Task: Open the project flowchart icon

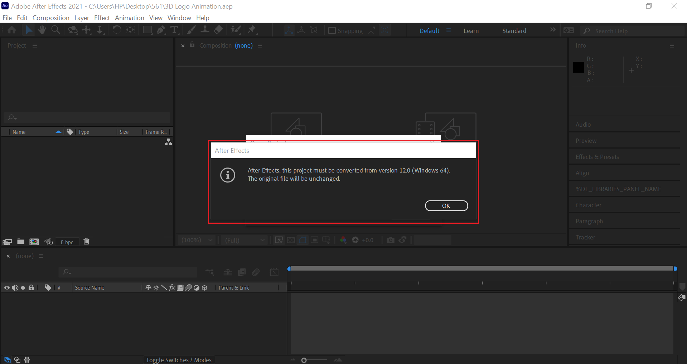Action: coord(168,142)
